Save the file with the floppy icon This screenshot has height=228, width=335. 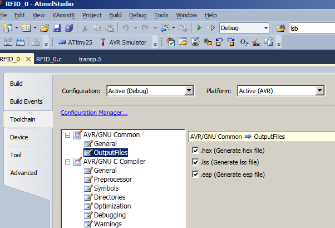click(57, 28)
